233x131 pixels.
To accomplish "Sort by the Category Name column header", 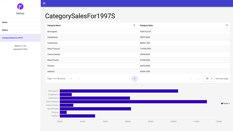I will coord(54,26).
